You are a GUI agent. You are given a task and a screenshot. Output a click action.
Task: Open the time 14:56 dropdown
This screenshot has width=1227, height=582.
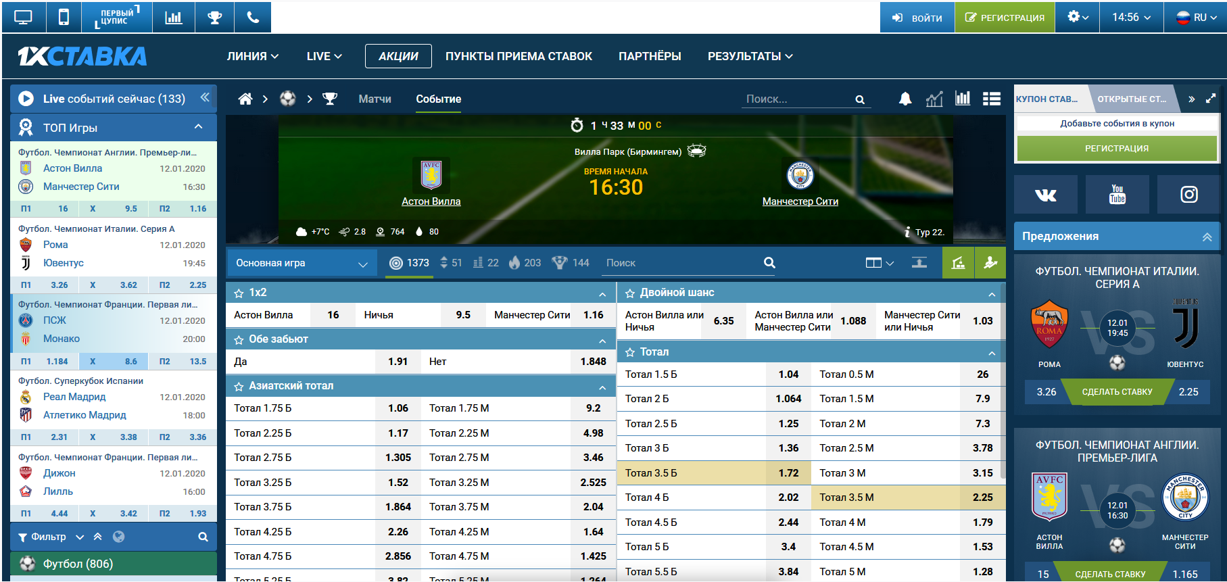pyautogui.click(x=1132, y=18)
